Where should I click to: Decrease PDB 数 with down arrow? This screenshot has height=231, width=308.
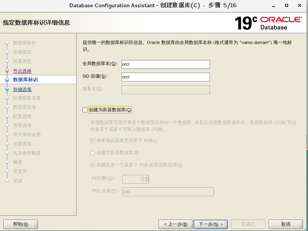[x=146, y=181]
